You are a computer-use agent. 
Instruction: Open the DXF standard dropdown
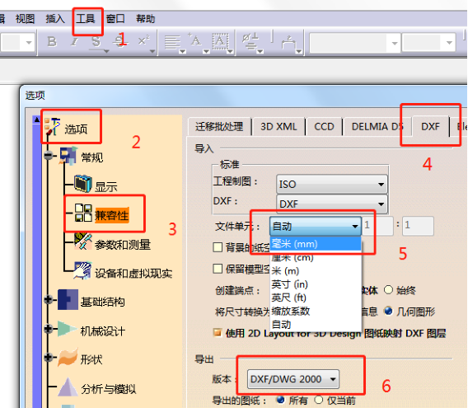(332, 204)
